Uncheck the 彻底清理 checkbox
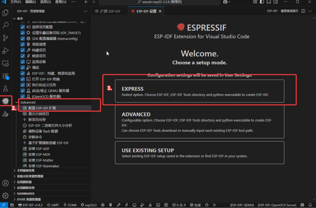The width and height of the screenshot is (316, 208). pos(23,44)
